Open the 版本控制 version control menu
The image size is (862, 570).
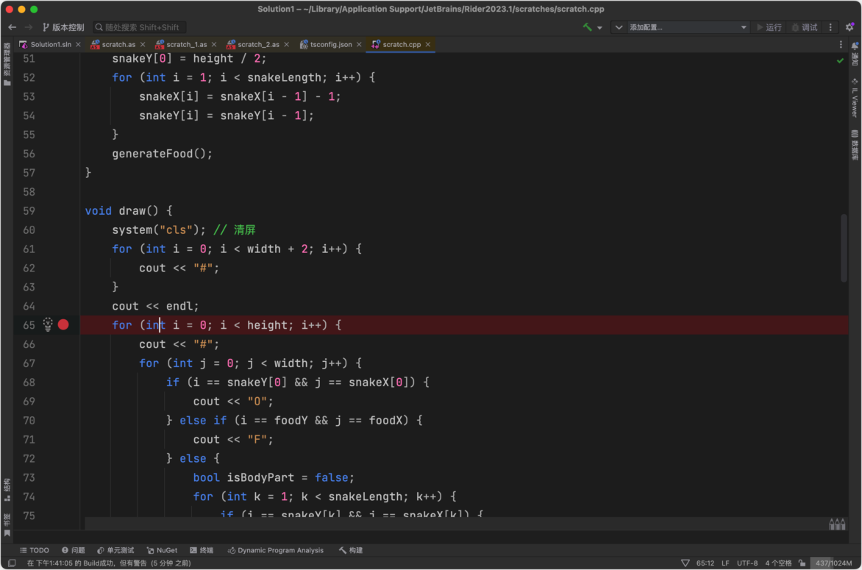point(63,27)
